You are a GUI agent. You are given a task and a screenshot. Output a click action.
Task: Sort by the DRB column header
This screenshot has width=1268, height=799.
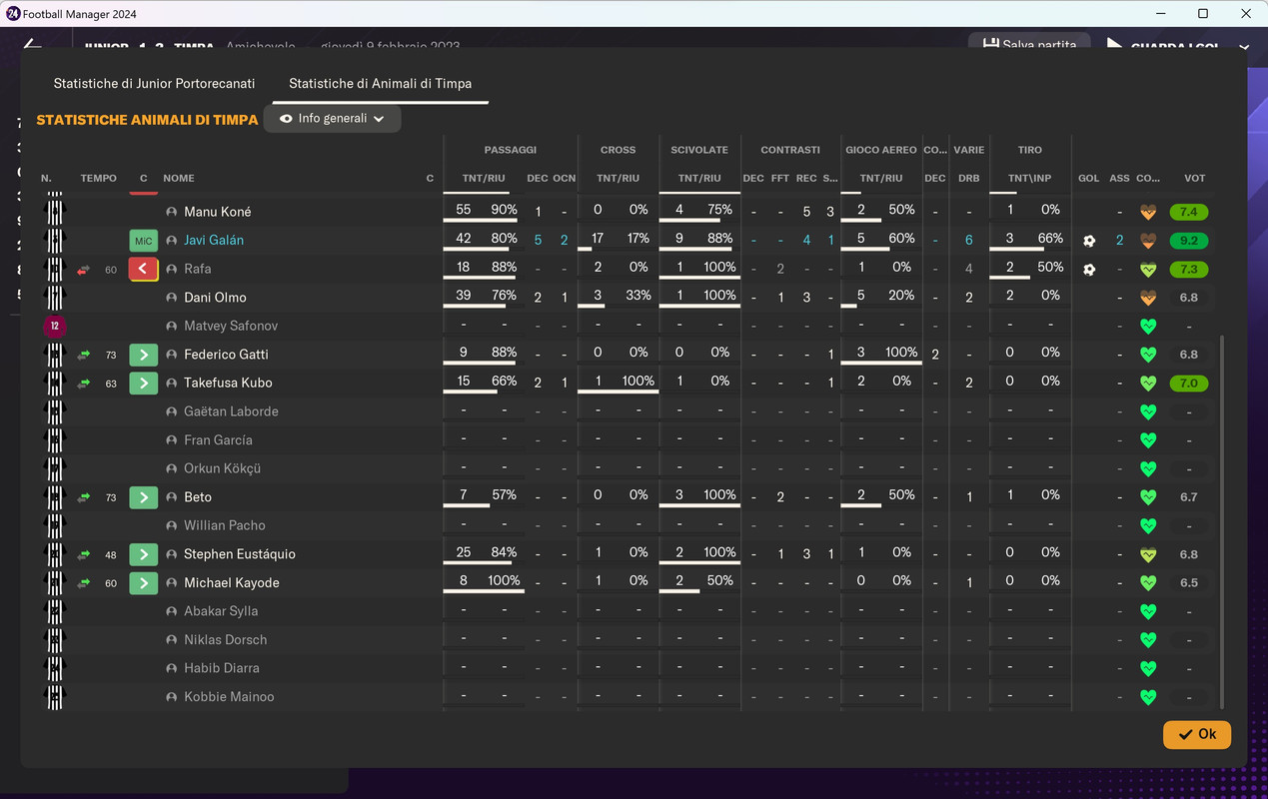(969, 179)
